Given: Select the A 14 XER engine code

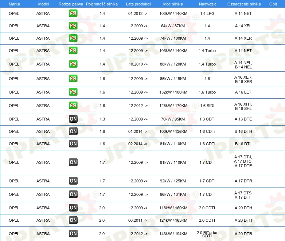Looking at the screenshot, I should [x=243, y=38].
